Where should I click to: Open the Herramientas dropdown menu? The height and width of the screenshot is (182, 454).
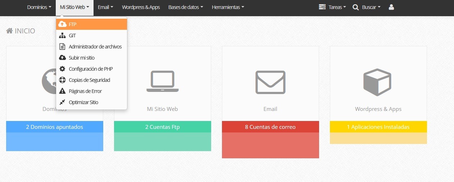[x=228, y=7]
